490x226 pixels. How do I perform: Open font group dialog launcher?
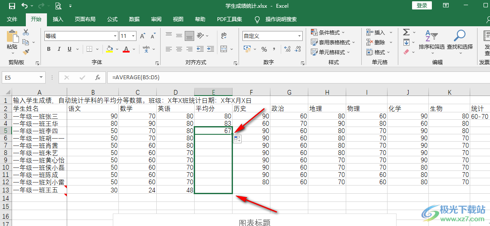click(157, 63)
